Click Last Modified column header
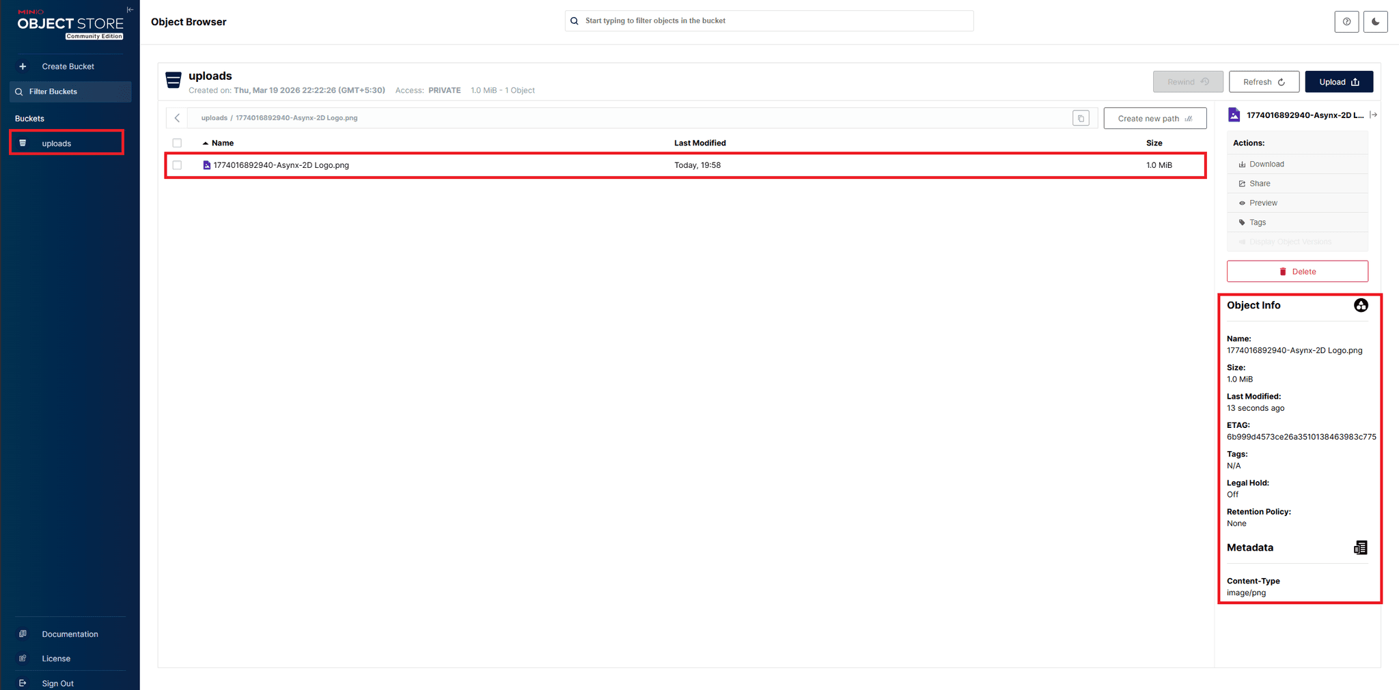The height and width of the screenshot is (690, 1399). click(x=699, y=143)
